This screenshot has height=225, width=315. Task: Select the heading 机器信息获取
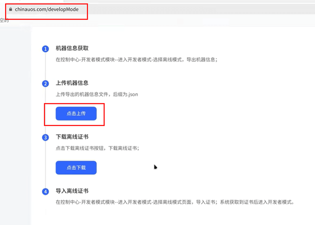click(x=72, y=48)
